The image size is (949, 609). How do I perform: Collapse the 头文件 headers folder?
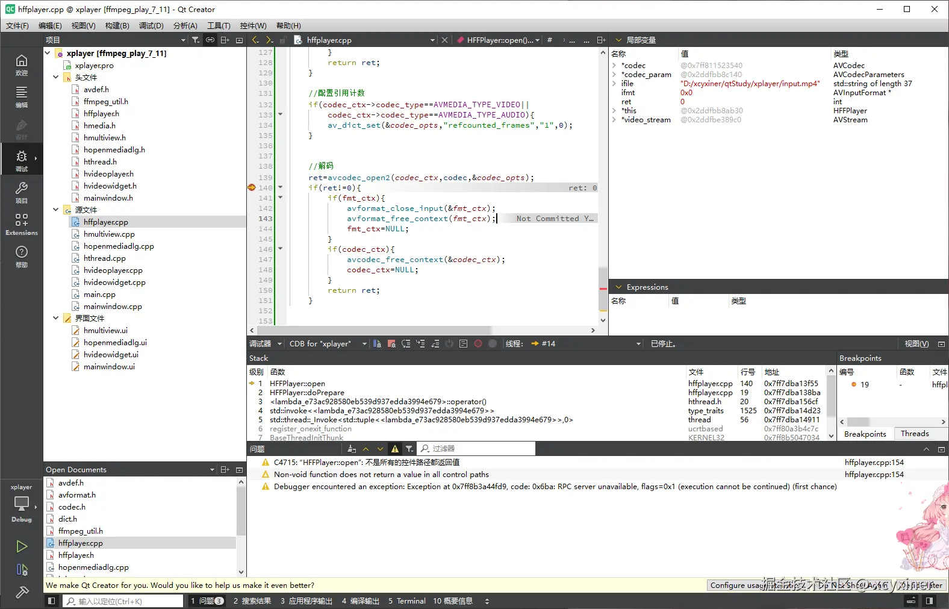coord(56,78)
